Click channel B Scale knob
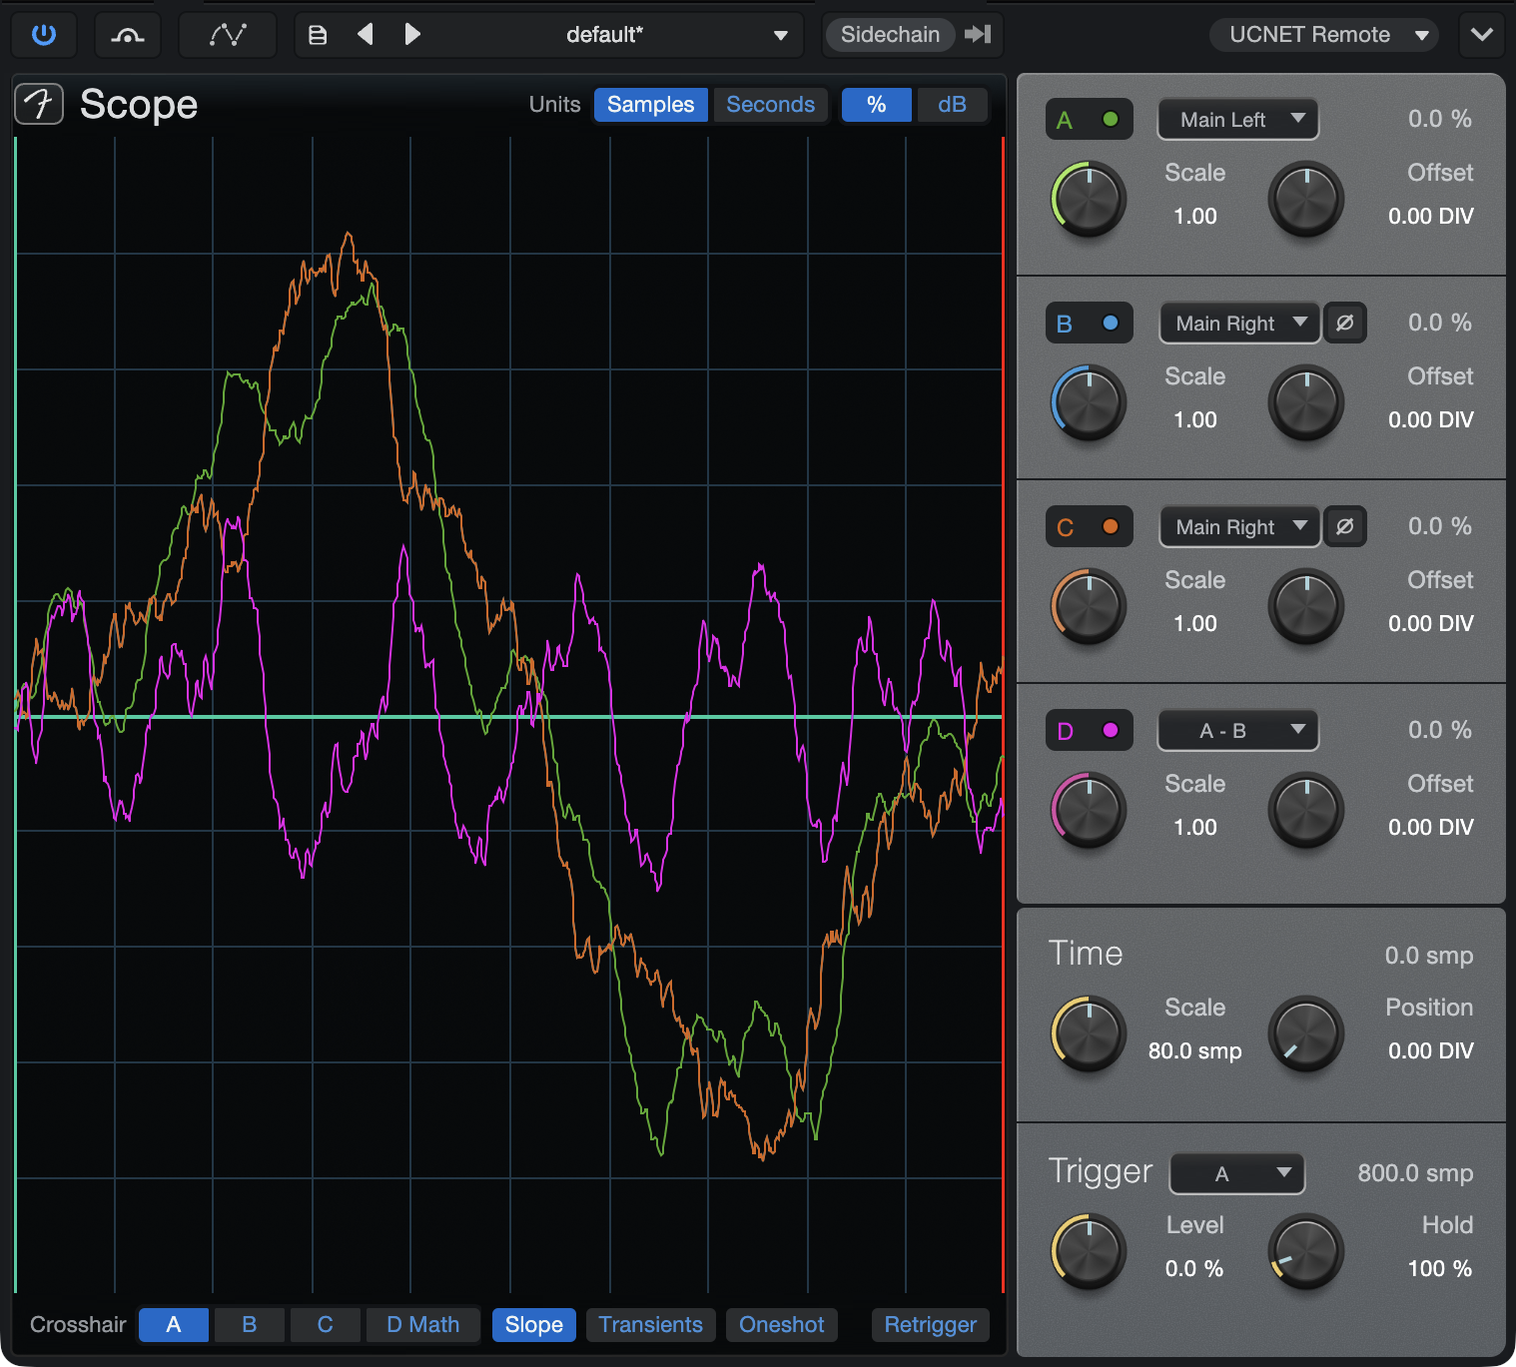The height and width of the screenshot is (1367, 1516). [1089, 402]
